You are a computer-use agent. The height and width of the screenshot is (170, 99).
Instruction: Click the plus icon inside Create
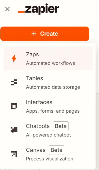click(34, 34)
